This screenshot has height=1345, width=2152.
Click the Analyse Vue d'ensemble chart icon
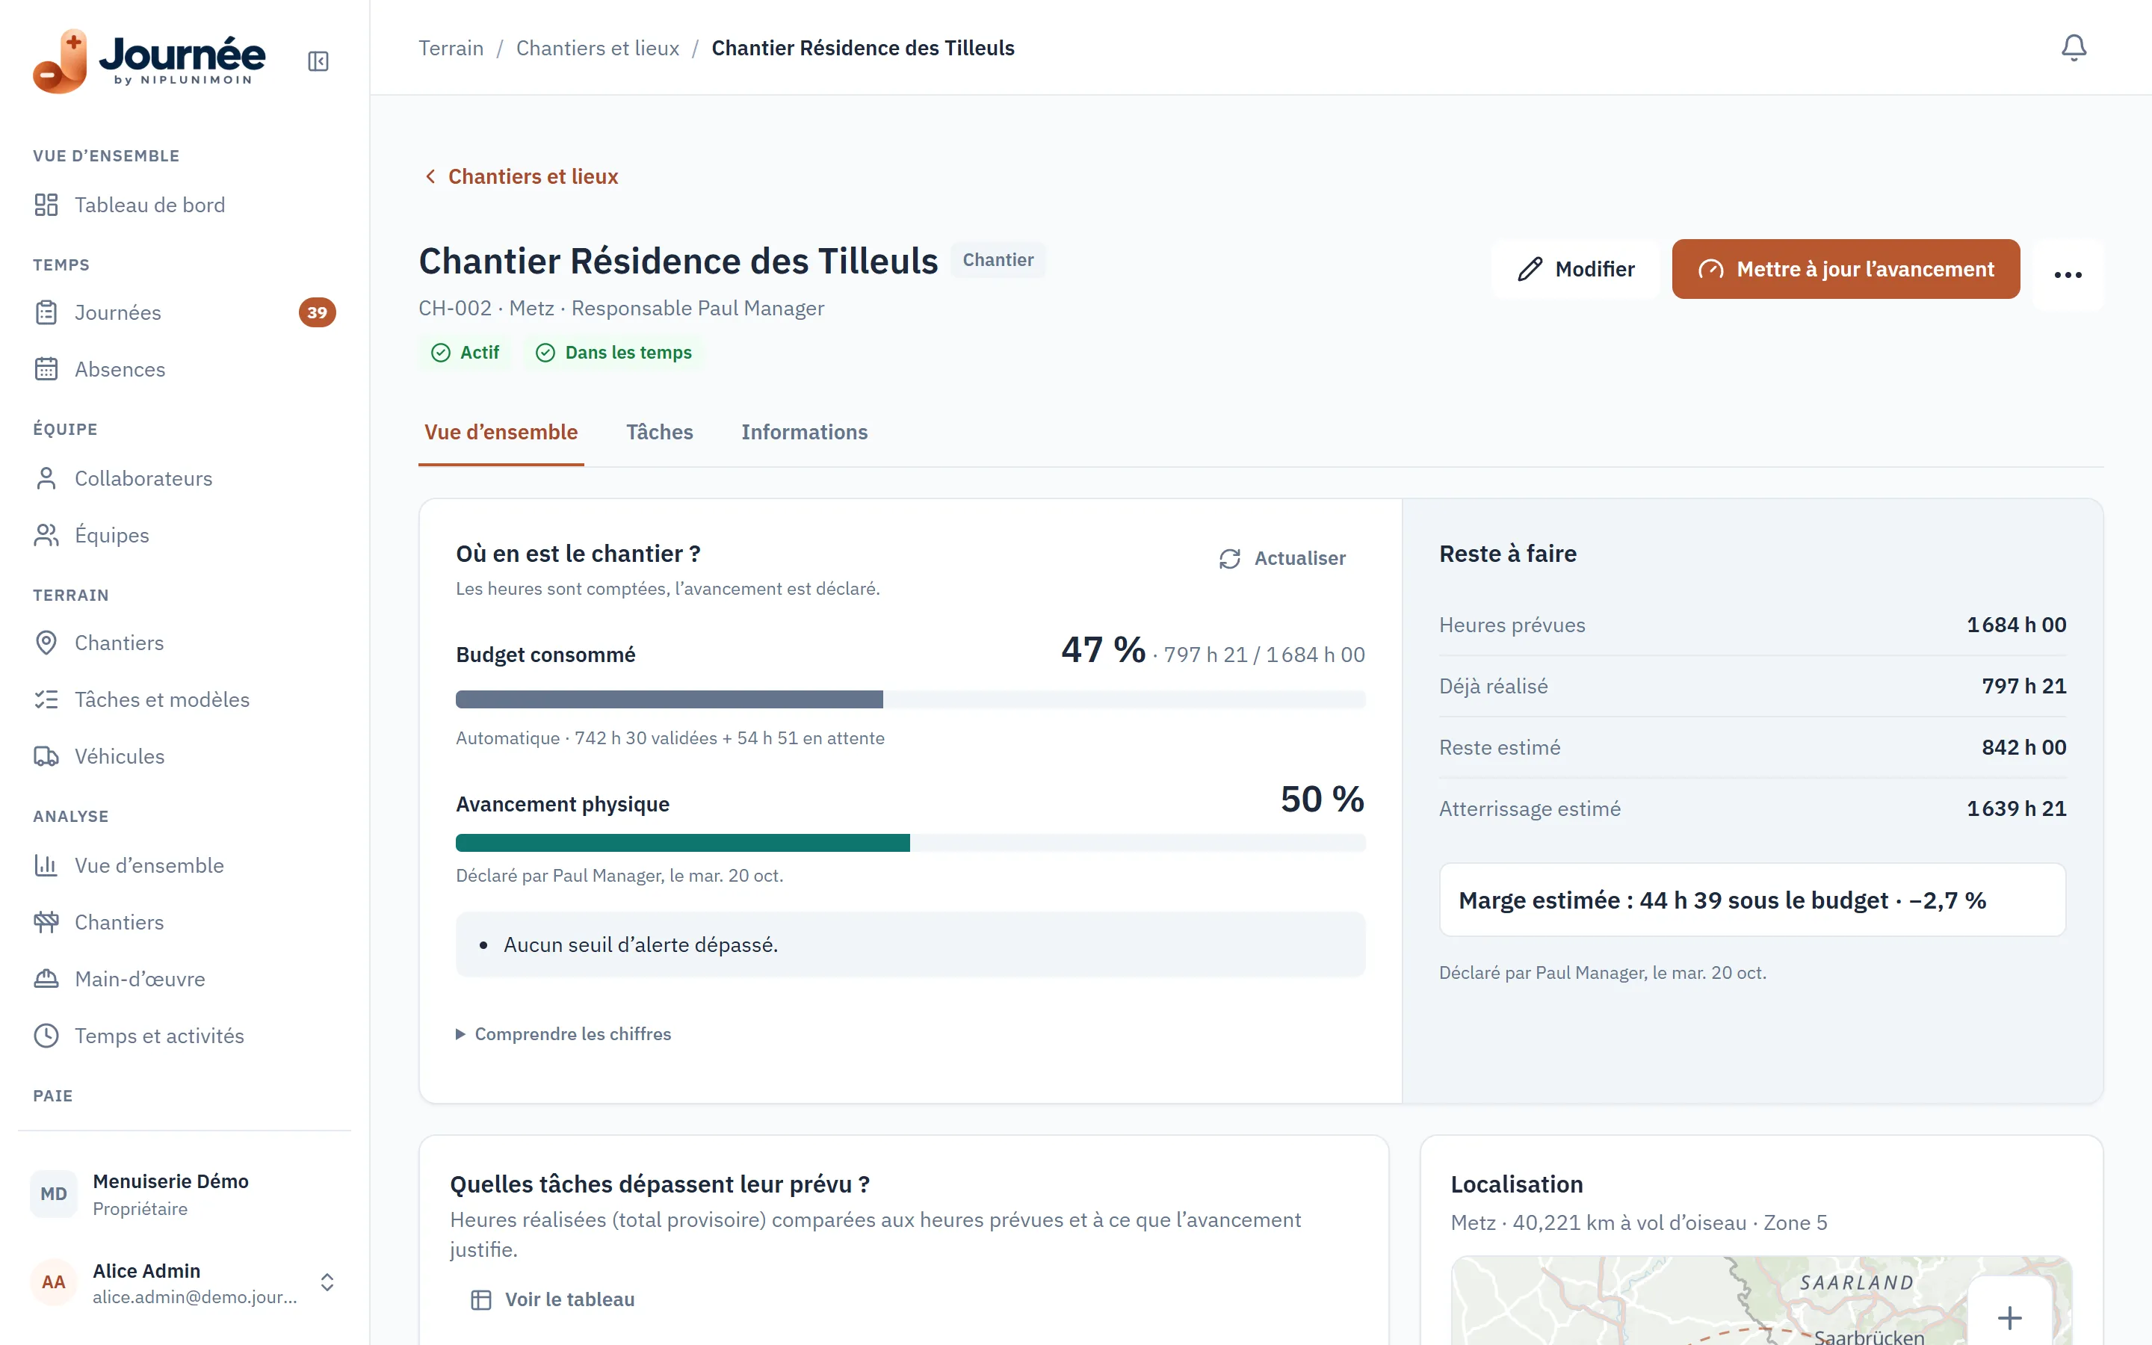click(x=46, y=865)
